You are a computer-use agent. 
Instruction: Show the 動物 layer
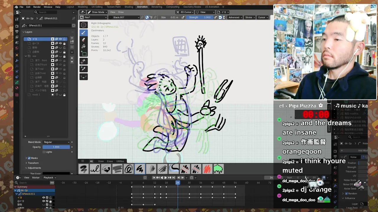61,48
